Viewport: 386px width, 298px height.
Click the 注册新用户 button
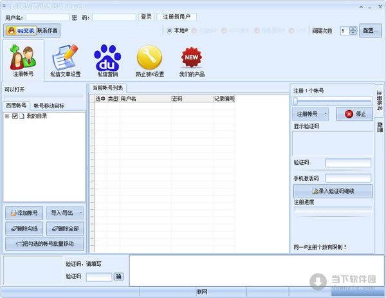pos(177,17)
